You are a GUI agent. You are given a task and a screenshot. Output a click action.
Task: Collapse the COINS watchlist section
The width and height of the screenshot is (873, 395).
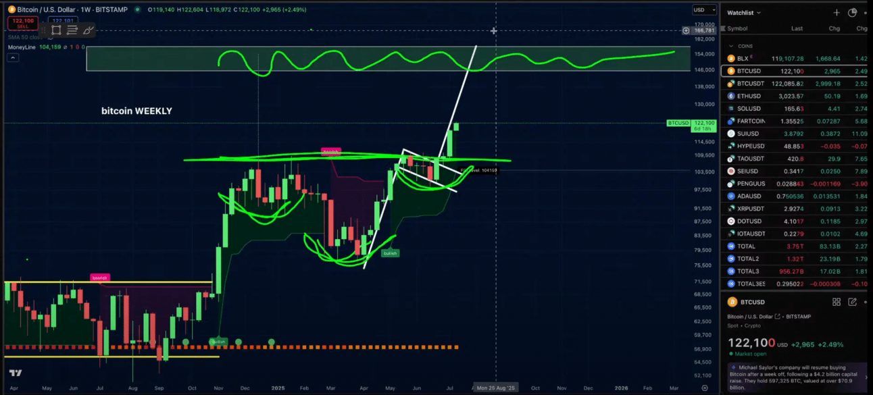coord(730,46)
